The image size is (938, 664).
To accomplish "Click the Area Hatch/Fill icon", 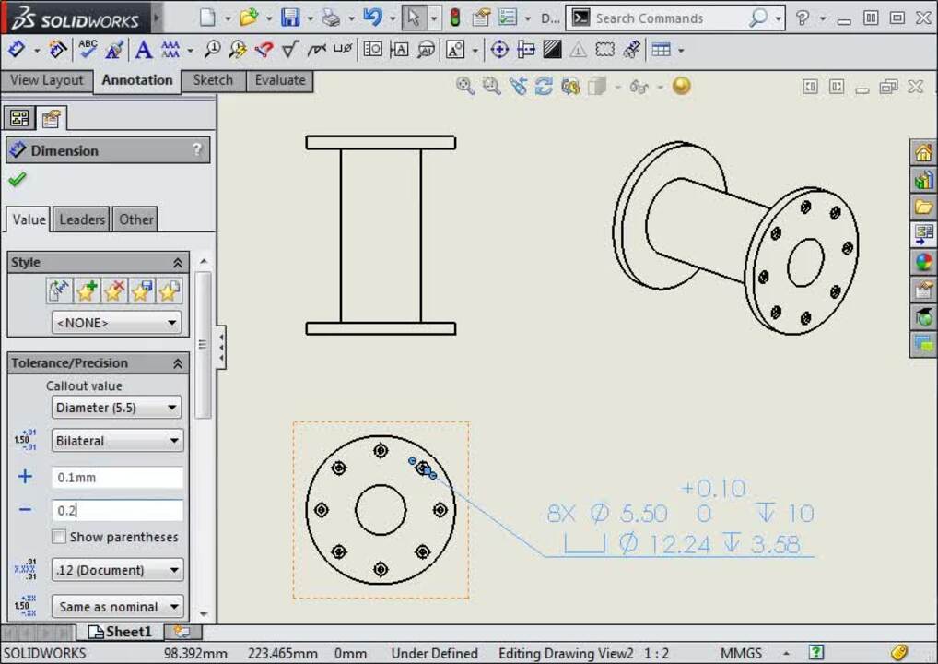I will (552, 50).
